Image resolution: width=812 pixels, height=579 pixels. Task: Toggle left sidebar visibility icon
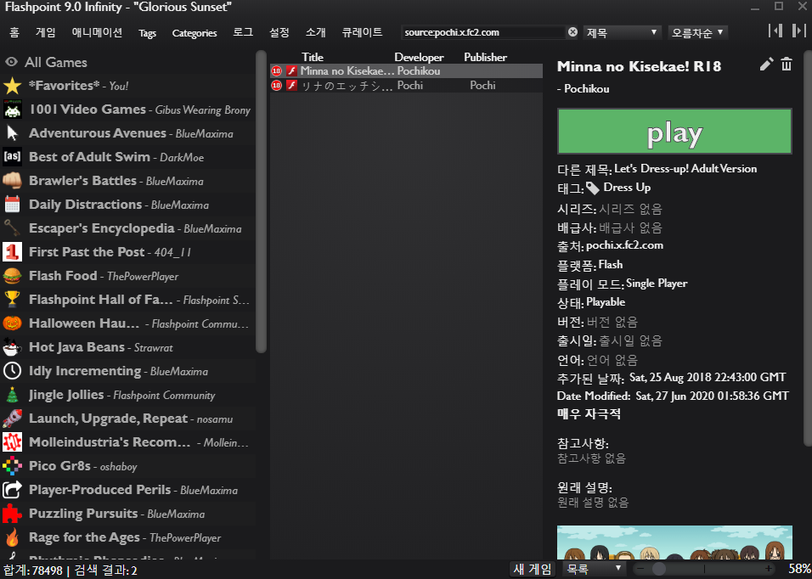pyautogui.click(x=775, y=31)
